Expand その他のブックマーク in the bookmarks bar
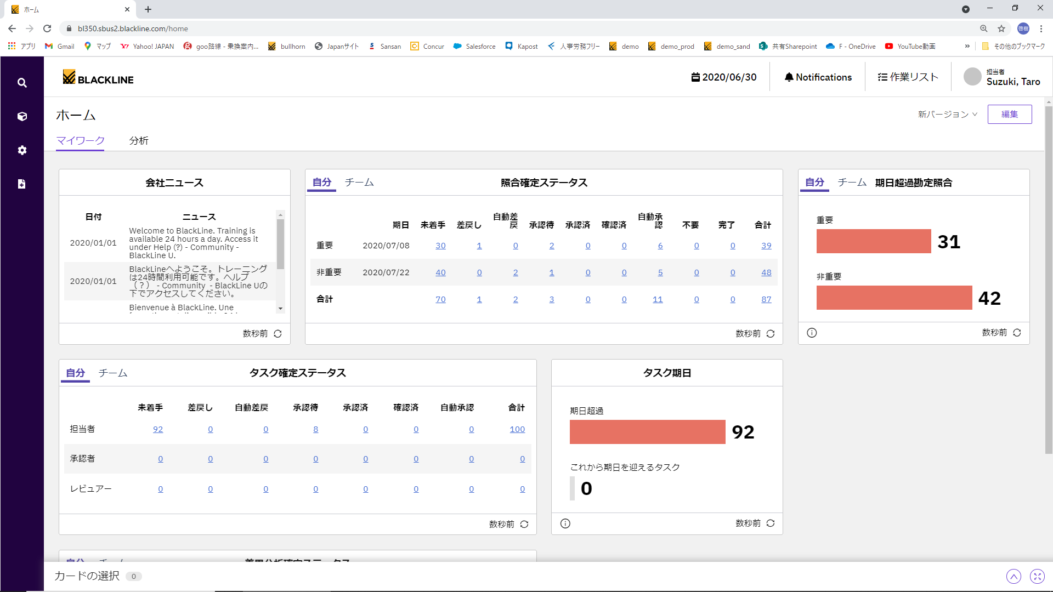 tap(1017, 47)
